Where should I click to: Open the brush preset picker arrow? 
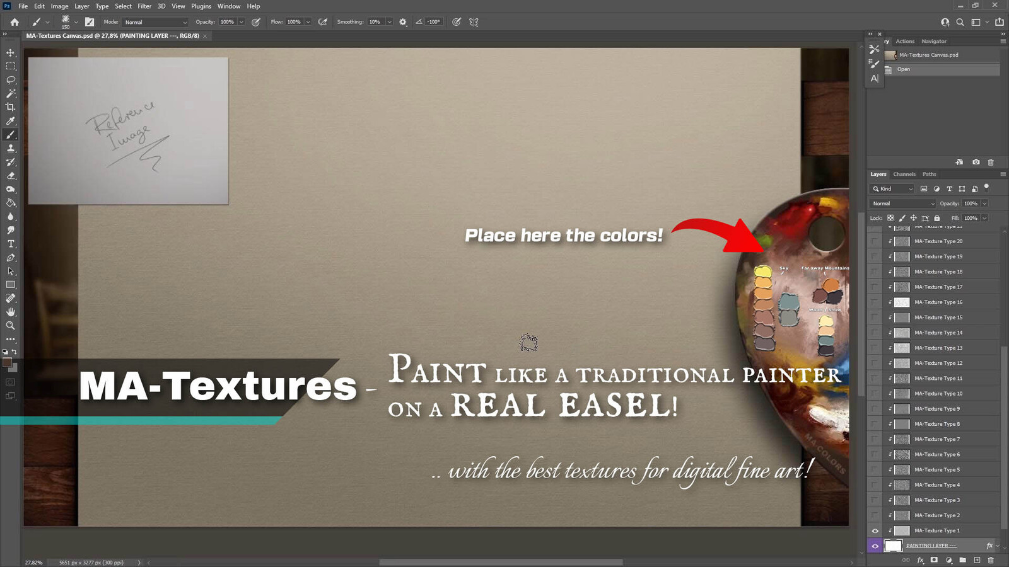[x=76, y=22]
